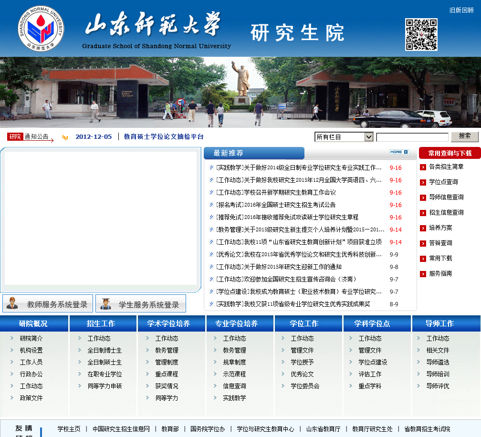Click the red arrow icon beside 导师信息查询
The image size is (481, 437).
[423, 198]
